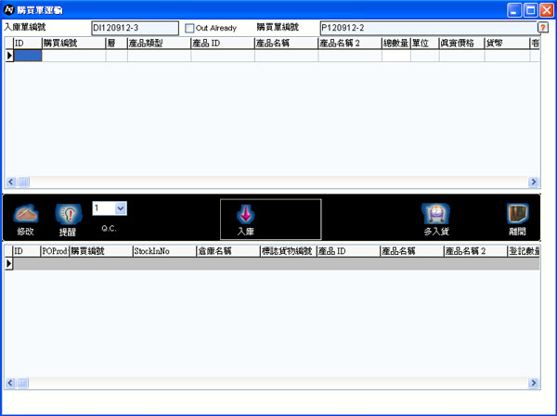The width and height of the screenshot is (557, 416).
Task: Click the StockInNo column header
Action: tap(164, 251)
